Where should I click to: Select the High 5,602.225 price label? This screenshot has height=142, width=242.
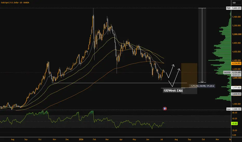[x=234, y=8]
